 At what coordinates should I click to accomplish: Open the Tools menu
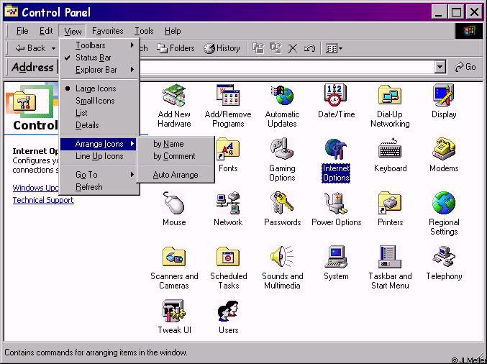click(144, 31)
